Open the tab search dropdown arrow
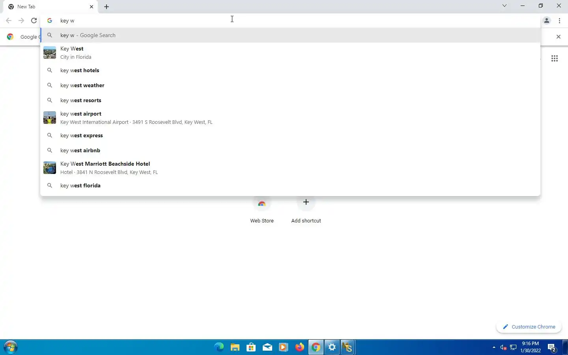Screen dimensions: 568x355 (x=504, y=6)
